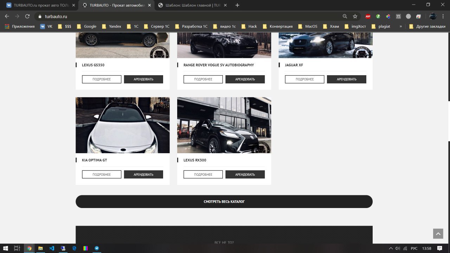Open Telegram from the taskbar
The width and height of the screenshot is (450, 253).
97,248
